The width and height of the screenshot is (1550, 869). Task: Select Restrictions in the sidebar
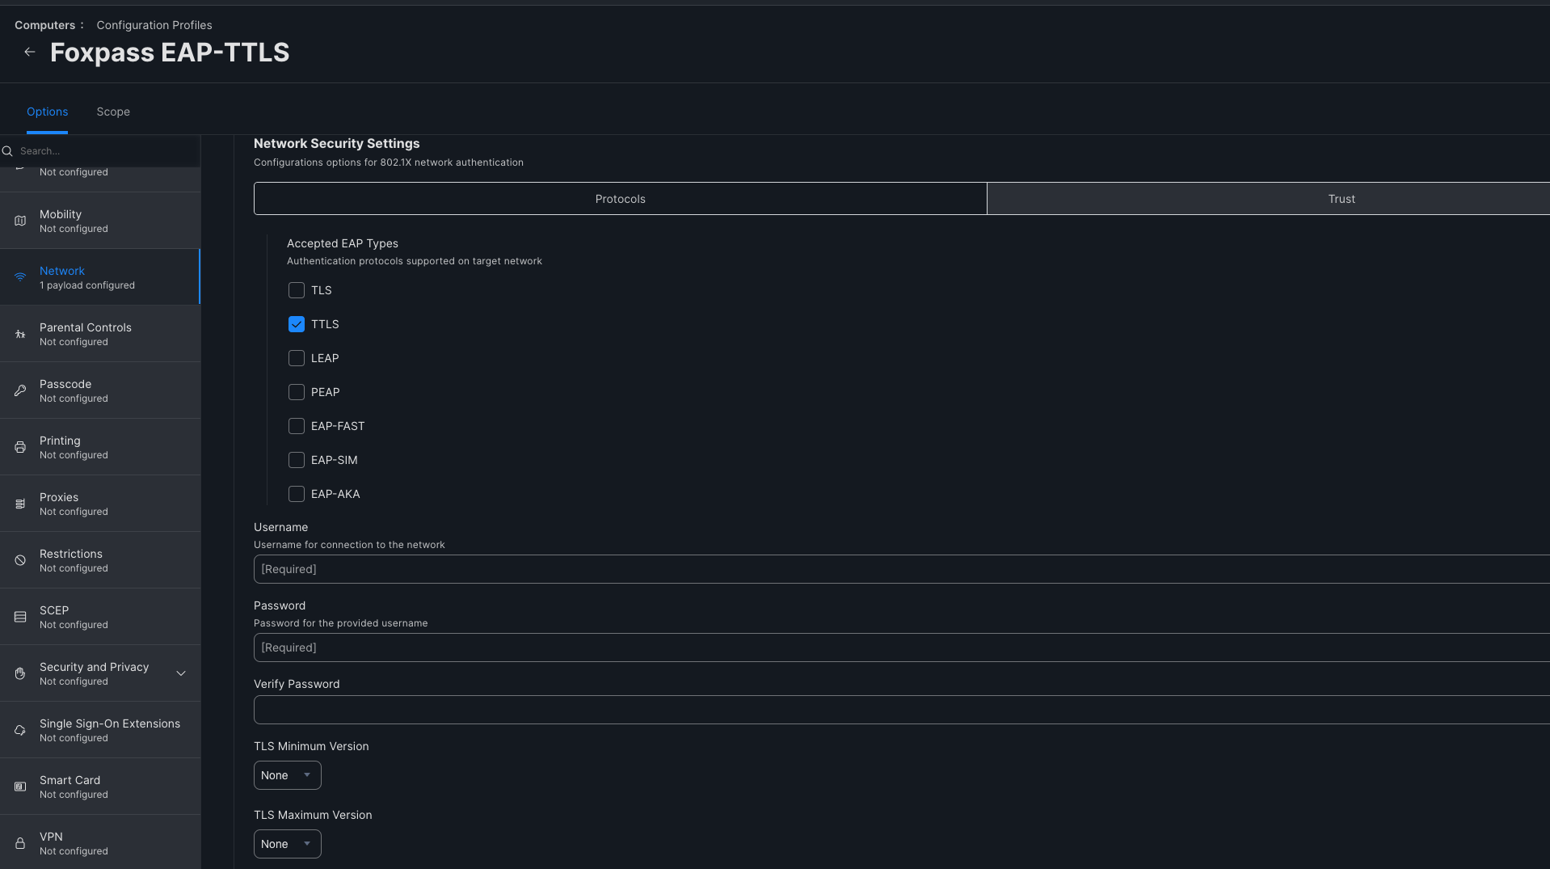tap(100, 560)
